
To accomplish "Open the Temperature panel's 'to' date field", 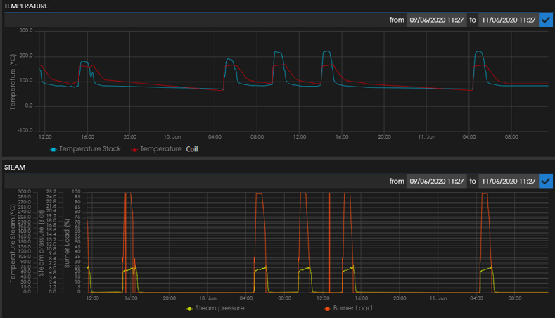I will click(508, 20).
